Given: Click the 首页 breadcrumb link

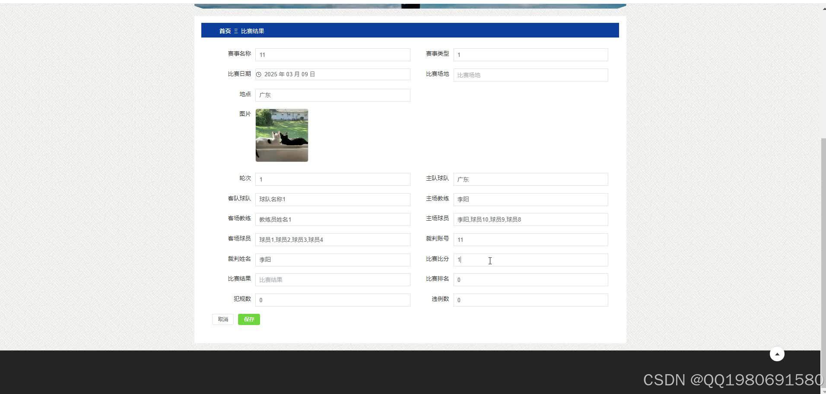Looking at the screenshot, I should 224,31.
